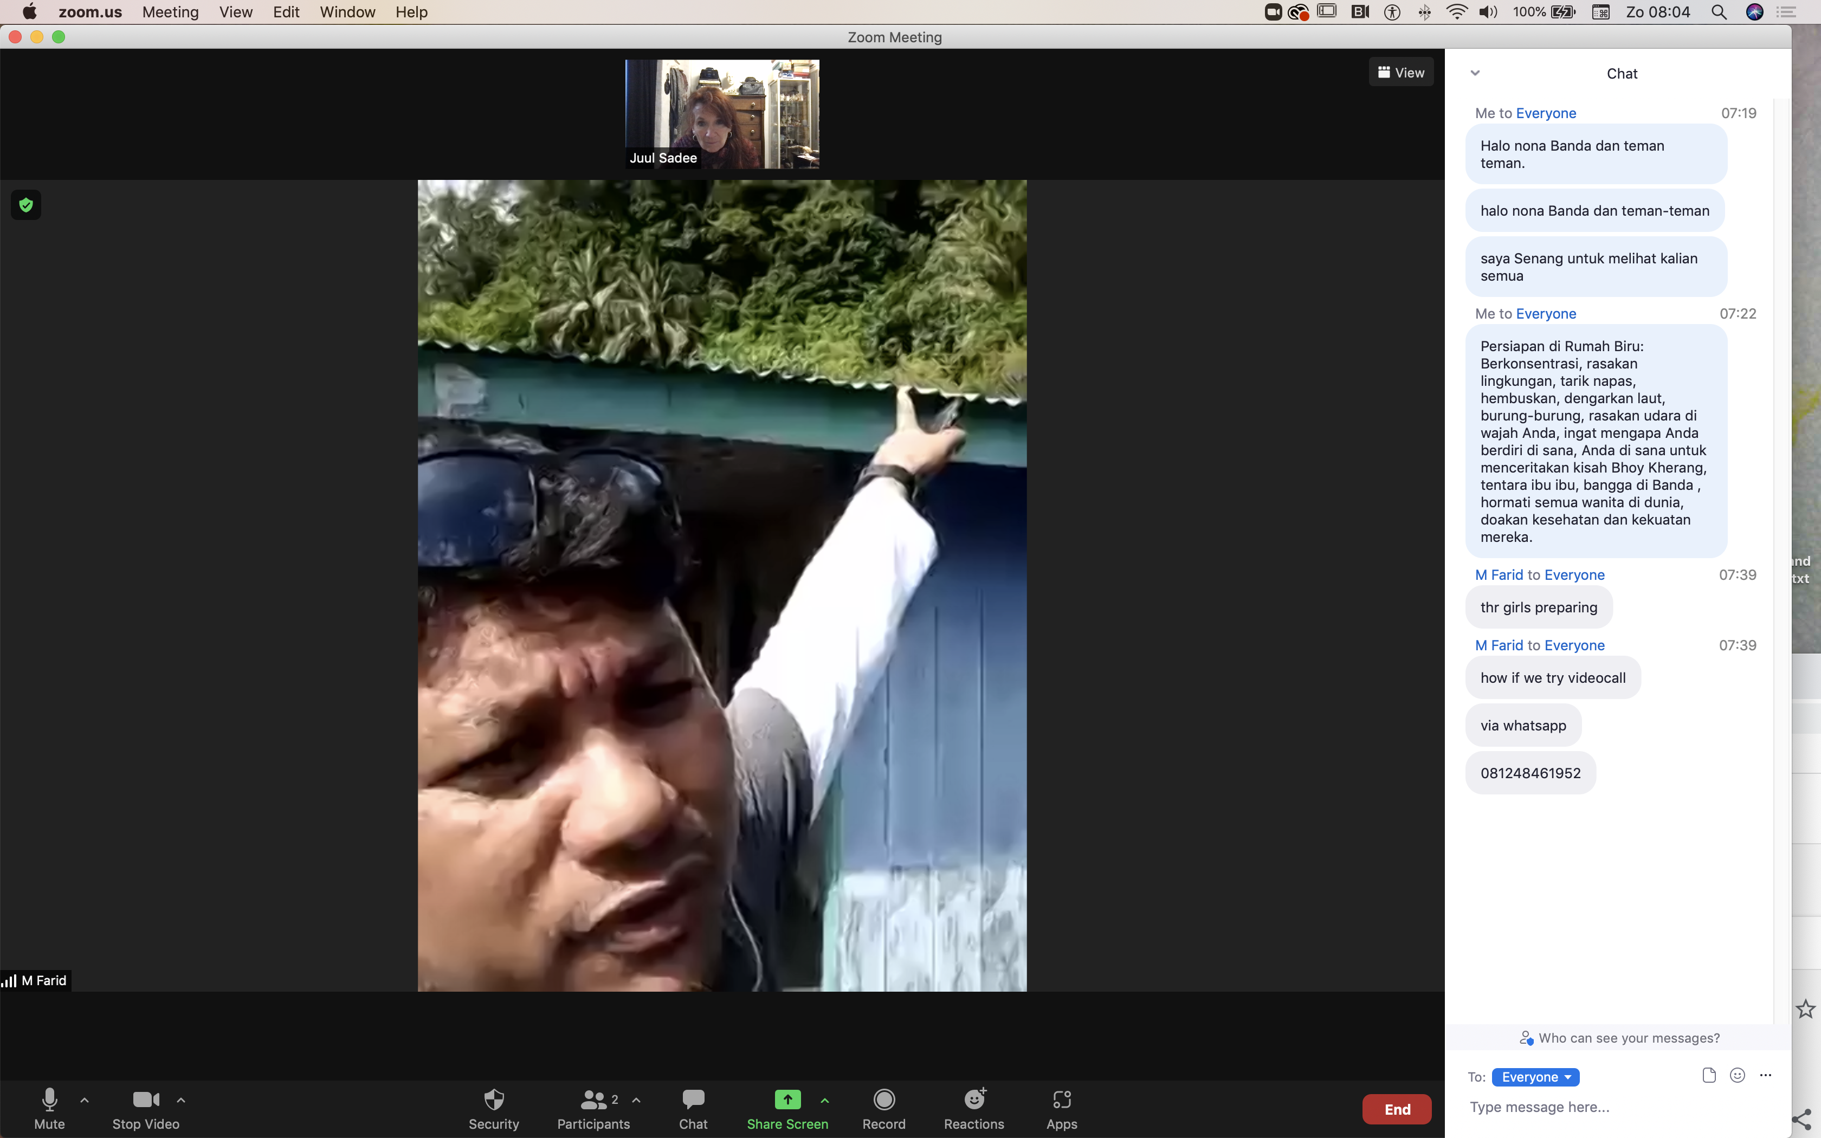Click the Security shield icon
The image size is (1821, 1138).
[494, 1100]
